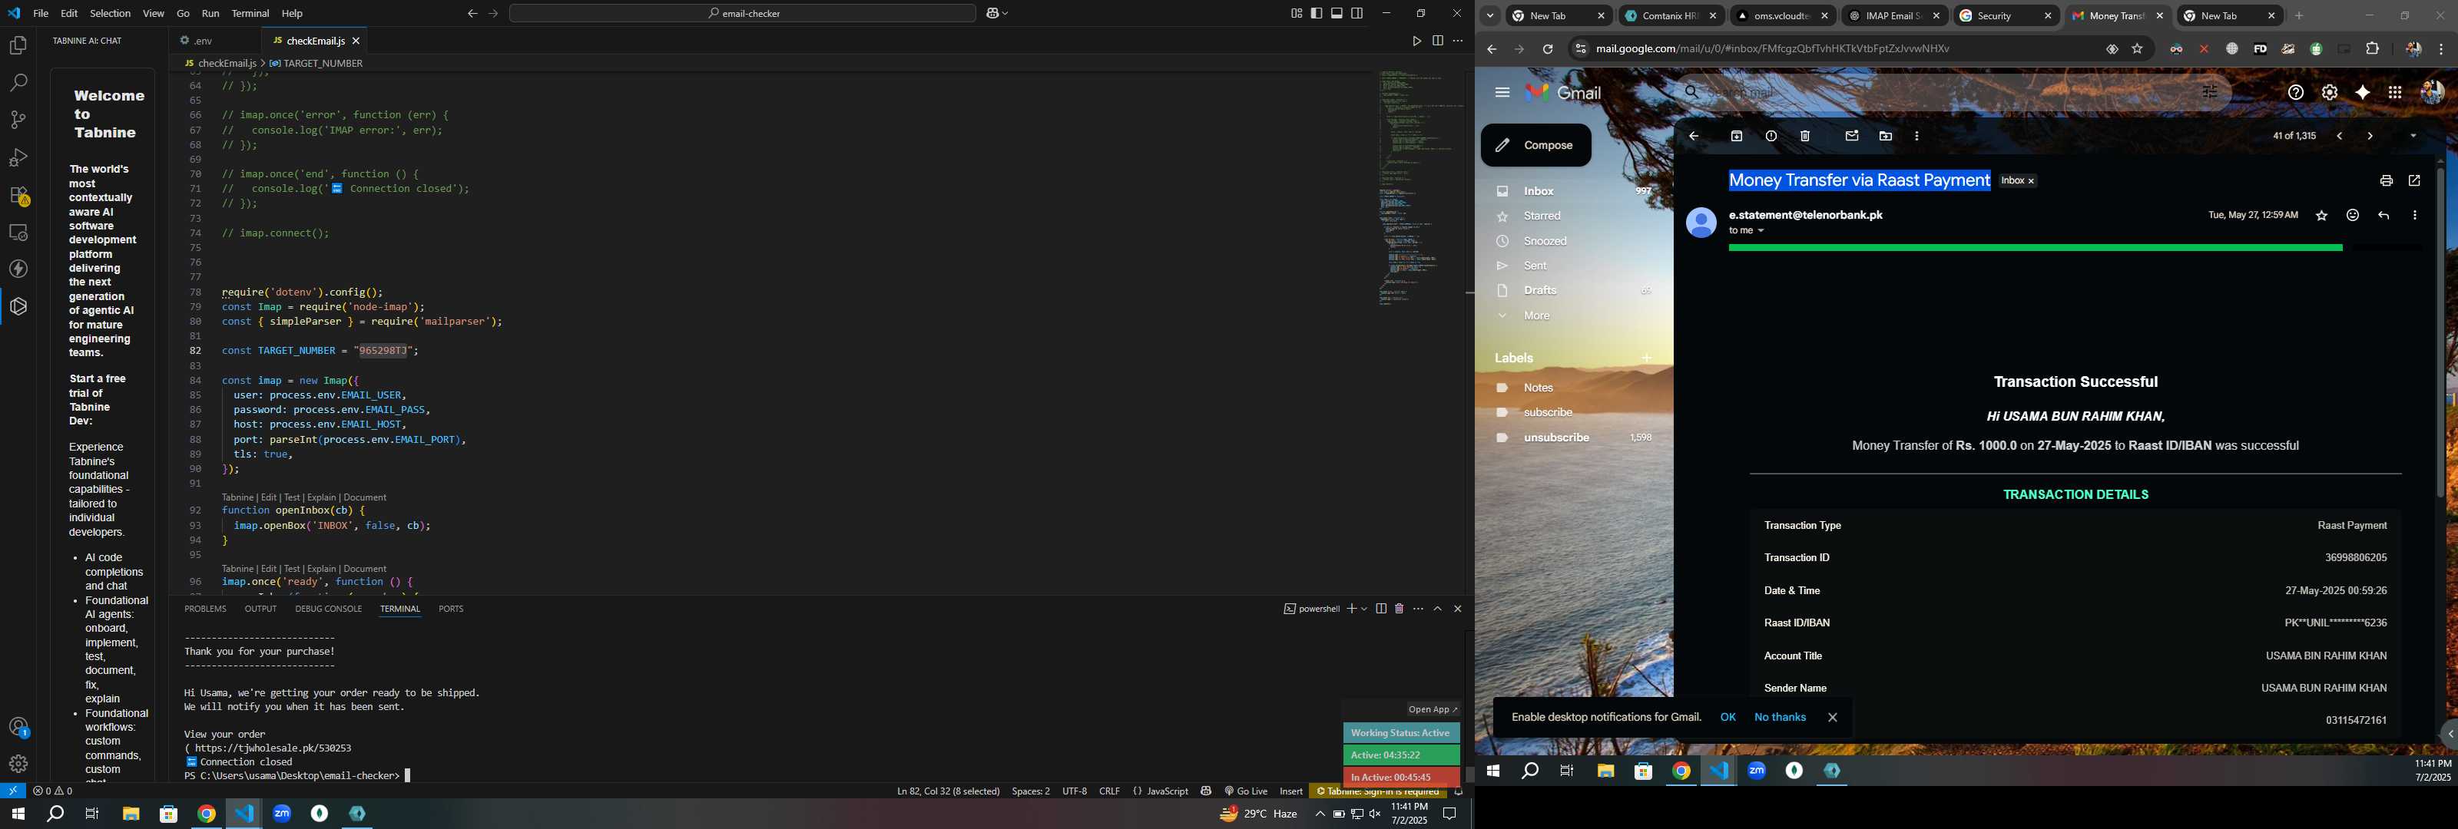Switch to the DEBUG CONSOLE panel tab
The width and height of the screenshot is (2458, 829).
[x=328, y=609]
